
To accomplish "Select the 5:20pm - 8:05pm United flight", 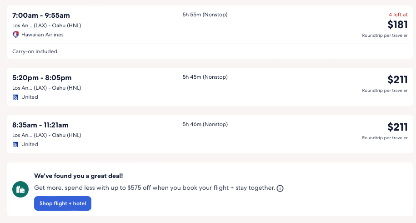I will point(42,78).
